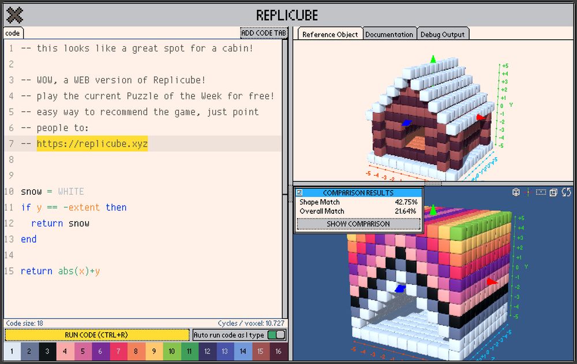Click the stacked layers icon in the viewport toolbar
The width and height of the screenshot is (577, 364).
[x=553, y=192]
